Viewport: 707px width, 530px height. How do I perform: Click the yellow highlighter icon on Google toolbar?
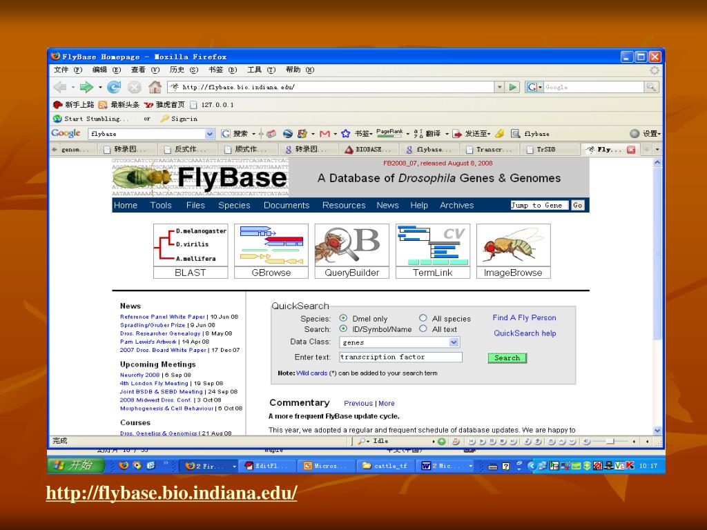pos(499,134)
